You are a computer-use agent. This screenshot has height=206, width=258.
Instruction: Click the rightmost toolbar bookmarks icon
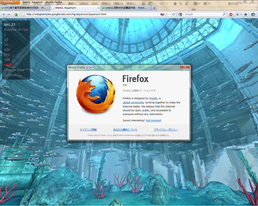[x=253, y=14]
